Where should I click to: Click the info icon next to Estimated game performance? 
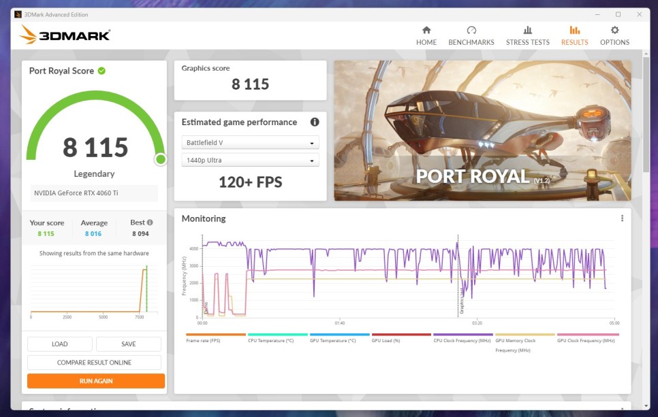(314, 122)
